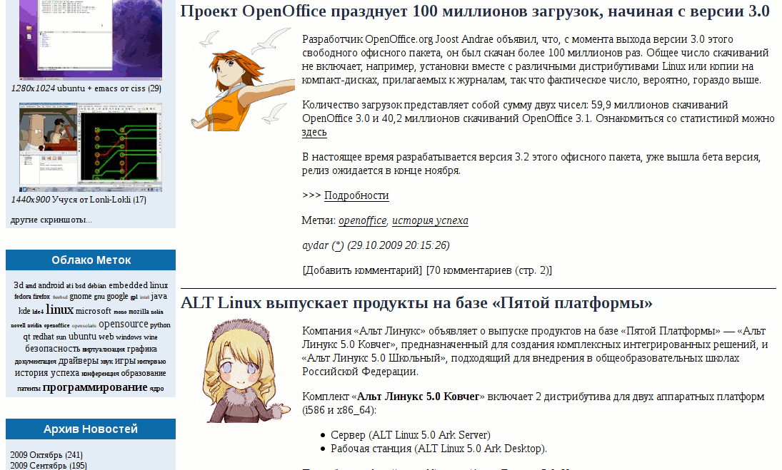The image size is (782, 470).
Task: Click the «история успеха» tag under «Метки»
Action: point(430,220)
